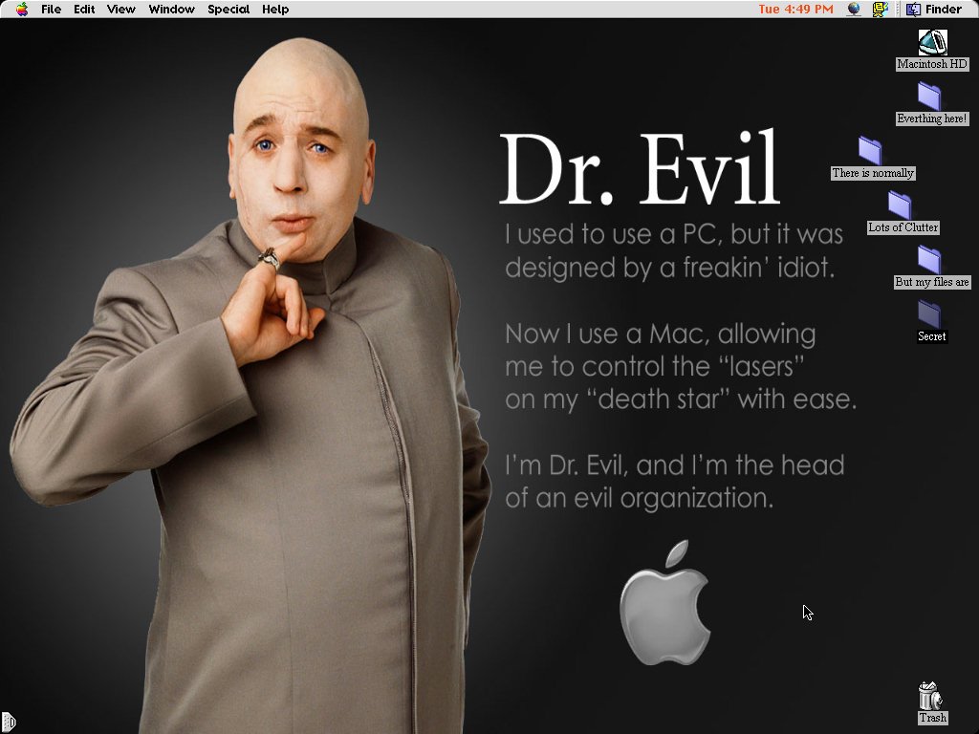Select the 'Lots of Clutter' folder icon

point(900,205)
